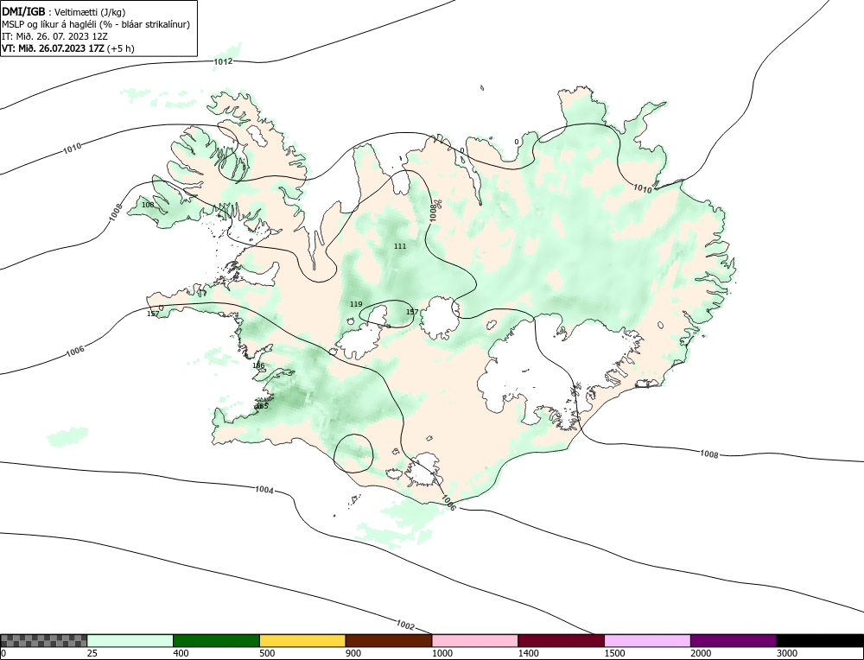Click the black legend swatch above 3000
Viewport: 864px width, 660px height.
820,640
